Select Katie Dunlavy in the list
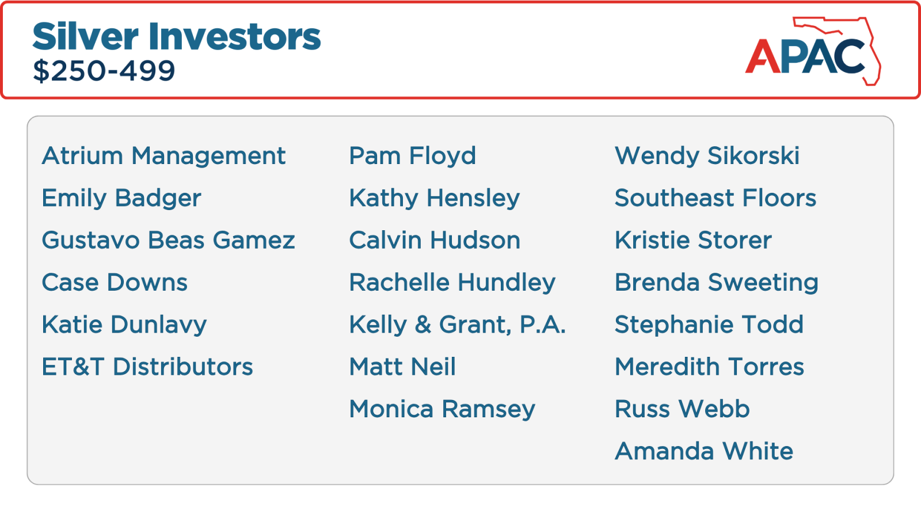Screen dimensions: 921x518 tap(124, 325)
